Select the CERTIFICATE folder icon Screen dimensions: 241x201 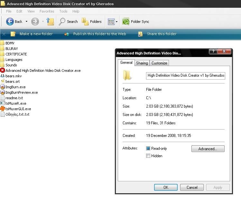click(x=2, y=54)
